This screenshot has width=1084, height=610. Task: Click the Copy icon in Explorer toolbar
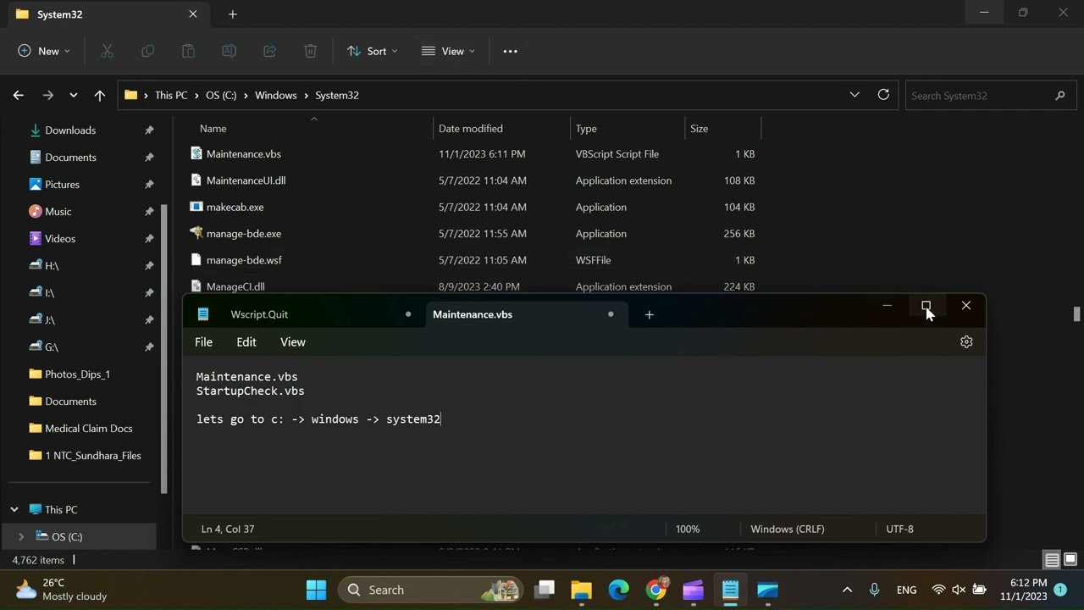tap(147, 51)
